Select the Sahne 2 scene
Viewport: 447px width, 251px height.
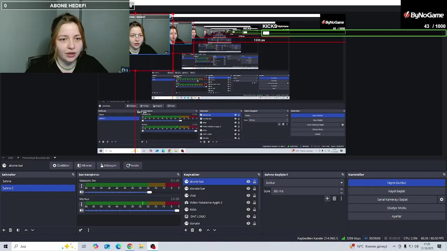(x=38, y=188)
